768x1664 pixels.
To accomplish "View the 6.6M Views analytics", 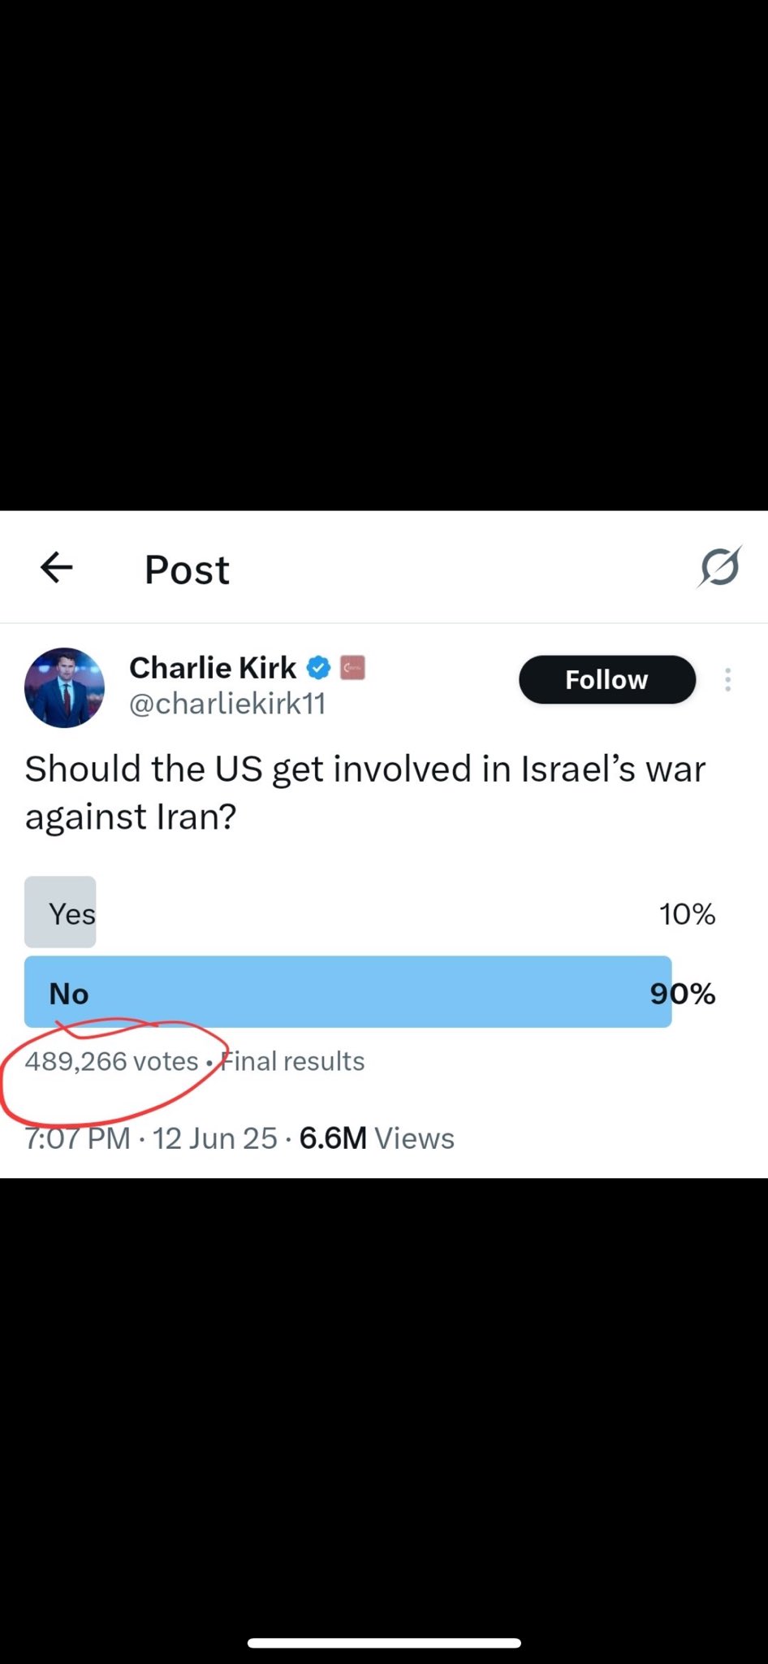I will click(x=377, y=1138).
